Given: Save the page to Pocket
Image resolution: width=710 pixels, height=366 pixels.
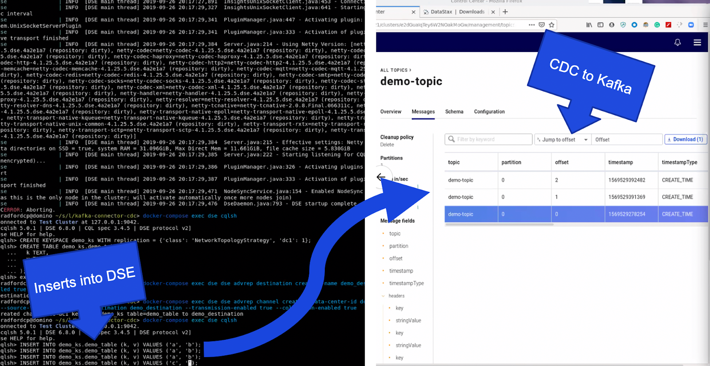Looking at the screenshot, I should [542, 25].
